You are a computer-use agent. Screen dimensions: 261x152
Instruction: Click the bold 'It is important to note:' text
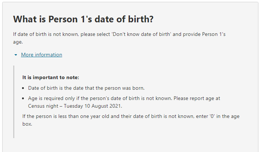pos(51,77)
